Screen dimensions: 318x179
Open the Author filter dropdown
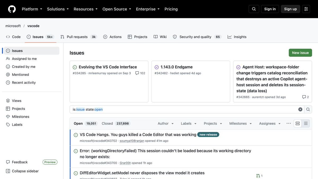tap(166, 124)
